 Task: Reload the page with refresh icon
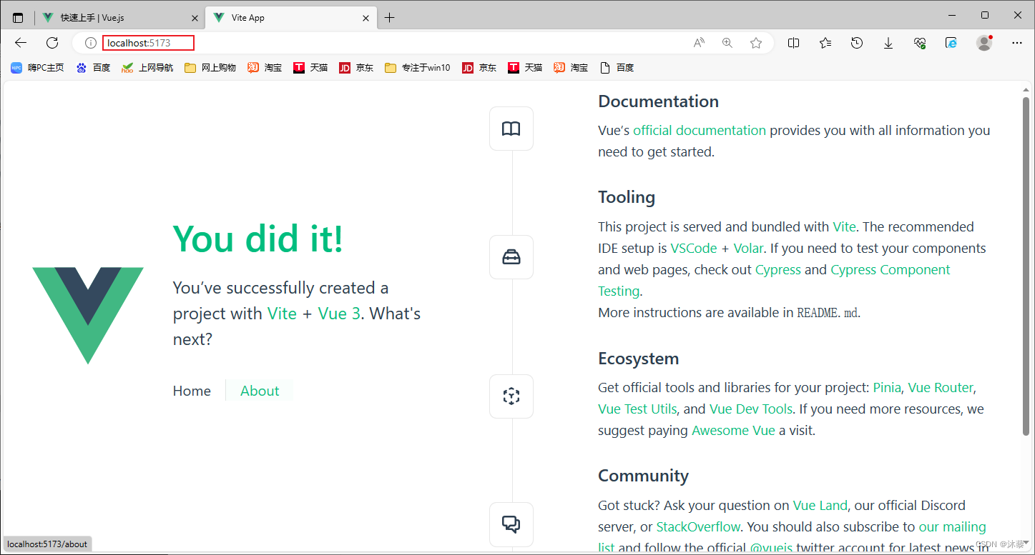52,43
